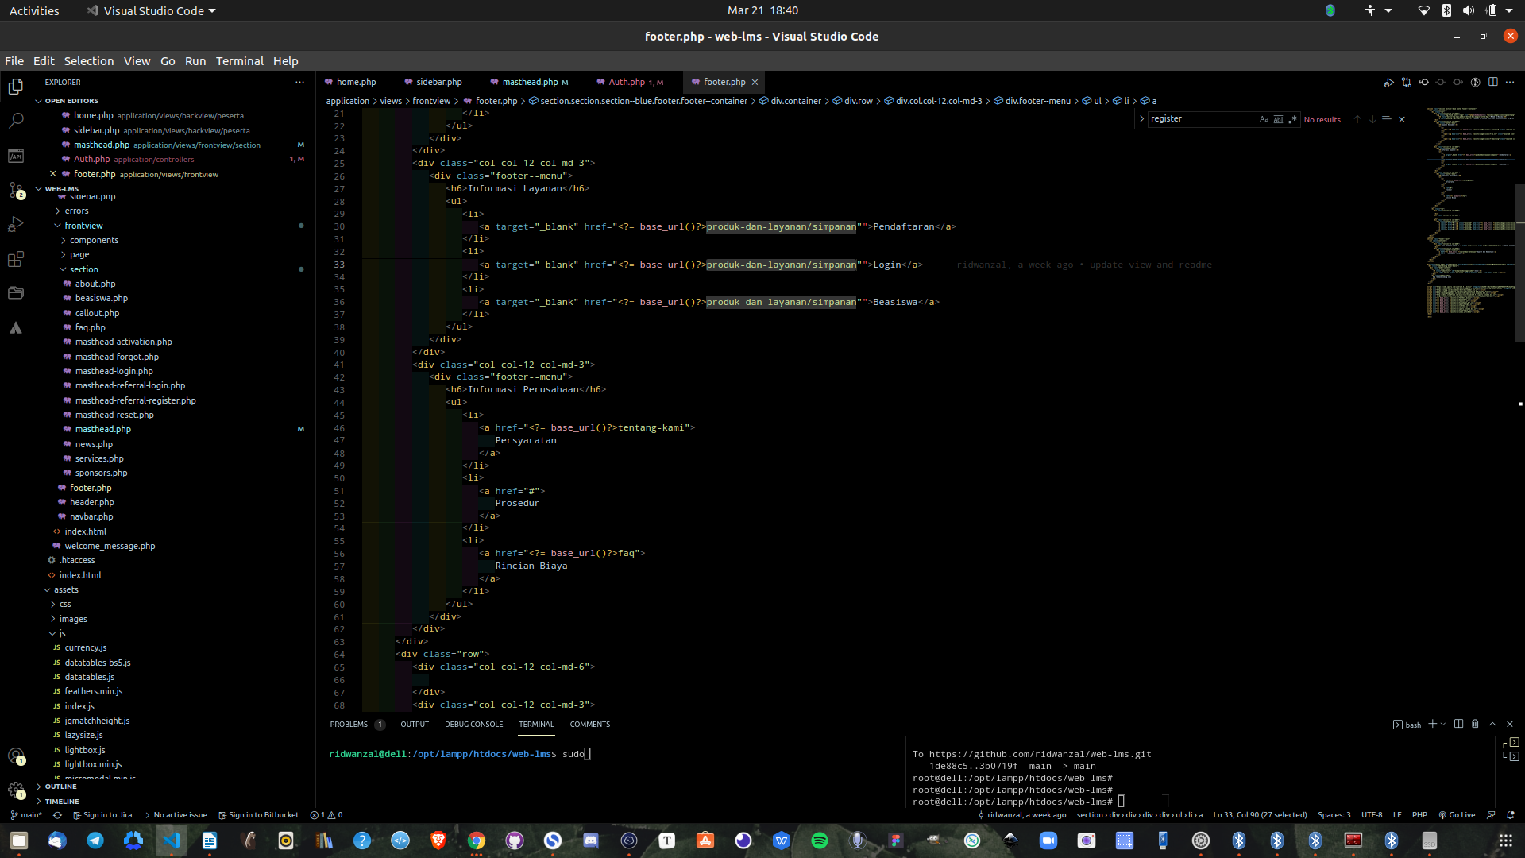Screen dimensions: 1525x858
Task: Click Go Live in the status bar
Action: click(1457, 815)
